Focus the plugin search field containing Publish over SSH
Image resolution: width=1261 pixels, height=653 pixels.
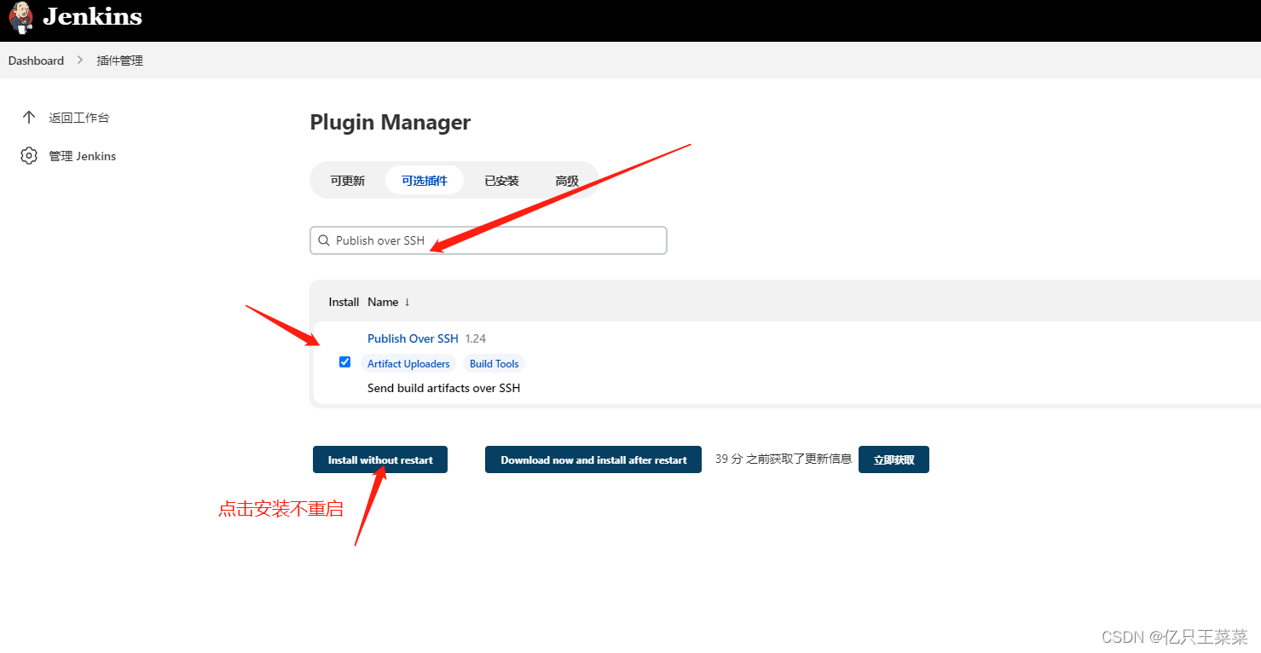pyautogui.click(x=488, y=240)
